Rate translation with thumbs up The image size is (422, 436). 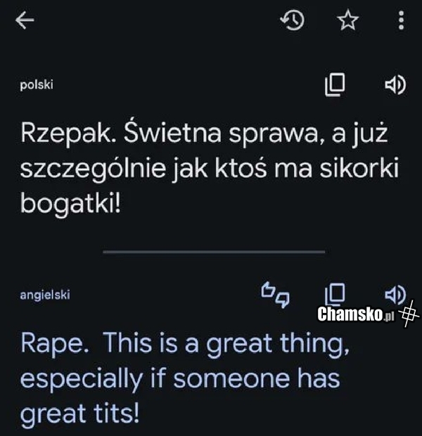click(268, 290)
